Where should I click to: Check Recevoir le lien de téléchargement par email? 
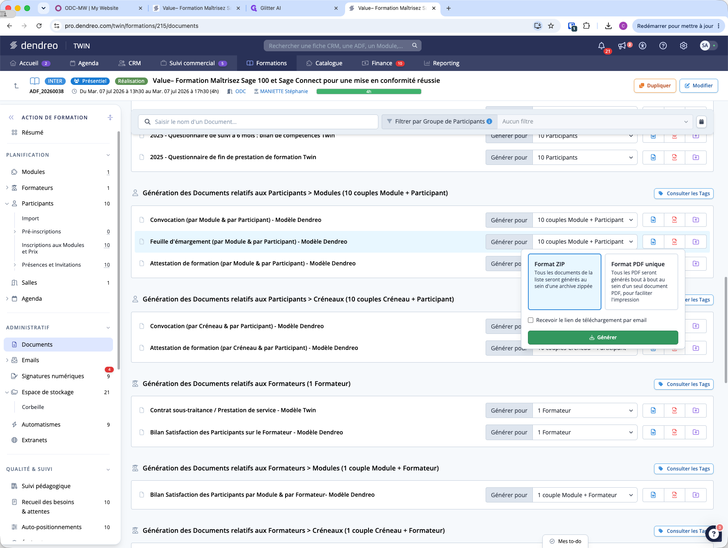[531, 320]
